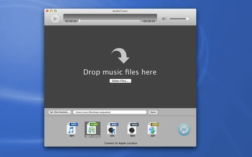
Task: Click the play button in the player
Action: tap(55, 19)
